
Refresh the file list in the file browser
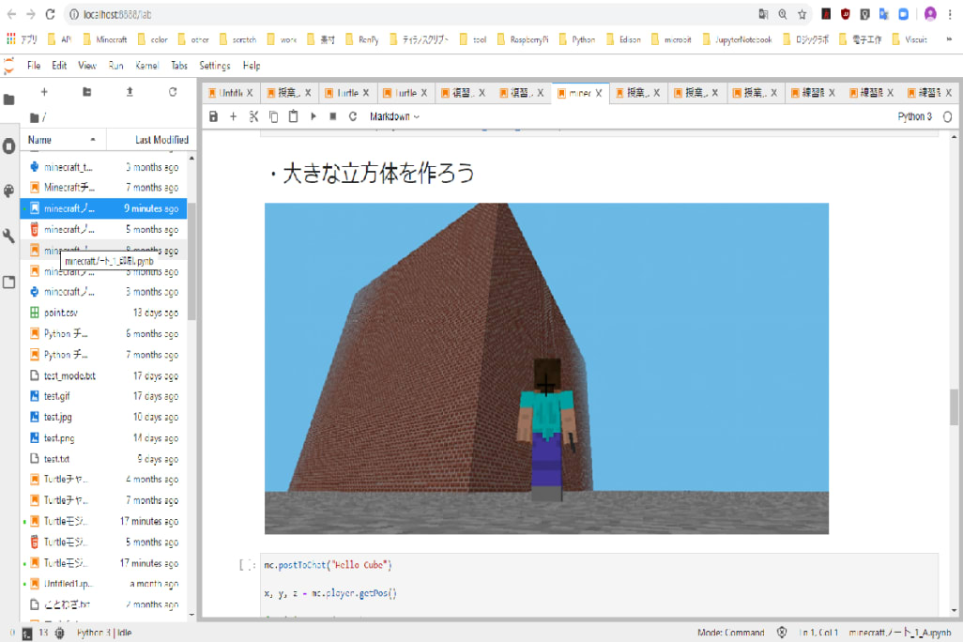pos(173,92)
